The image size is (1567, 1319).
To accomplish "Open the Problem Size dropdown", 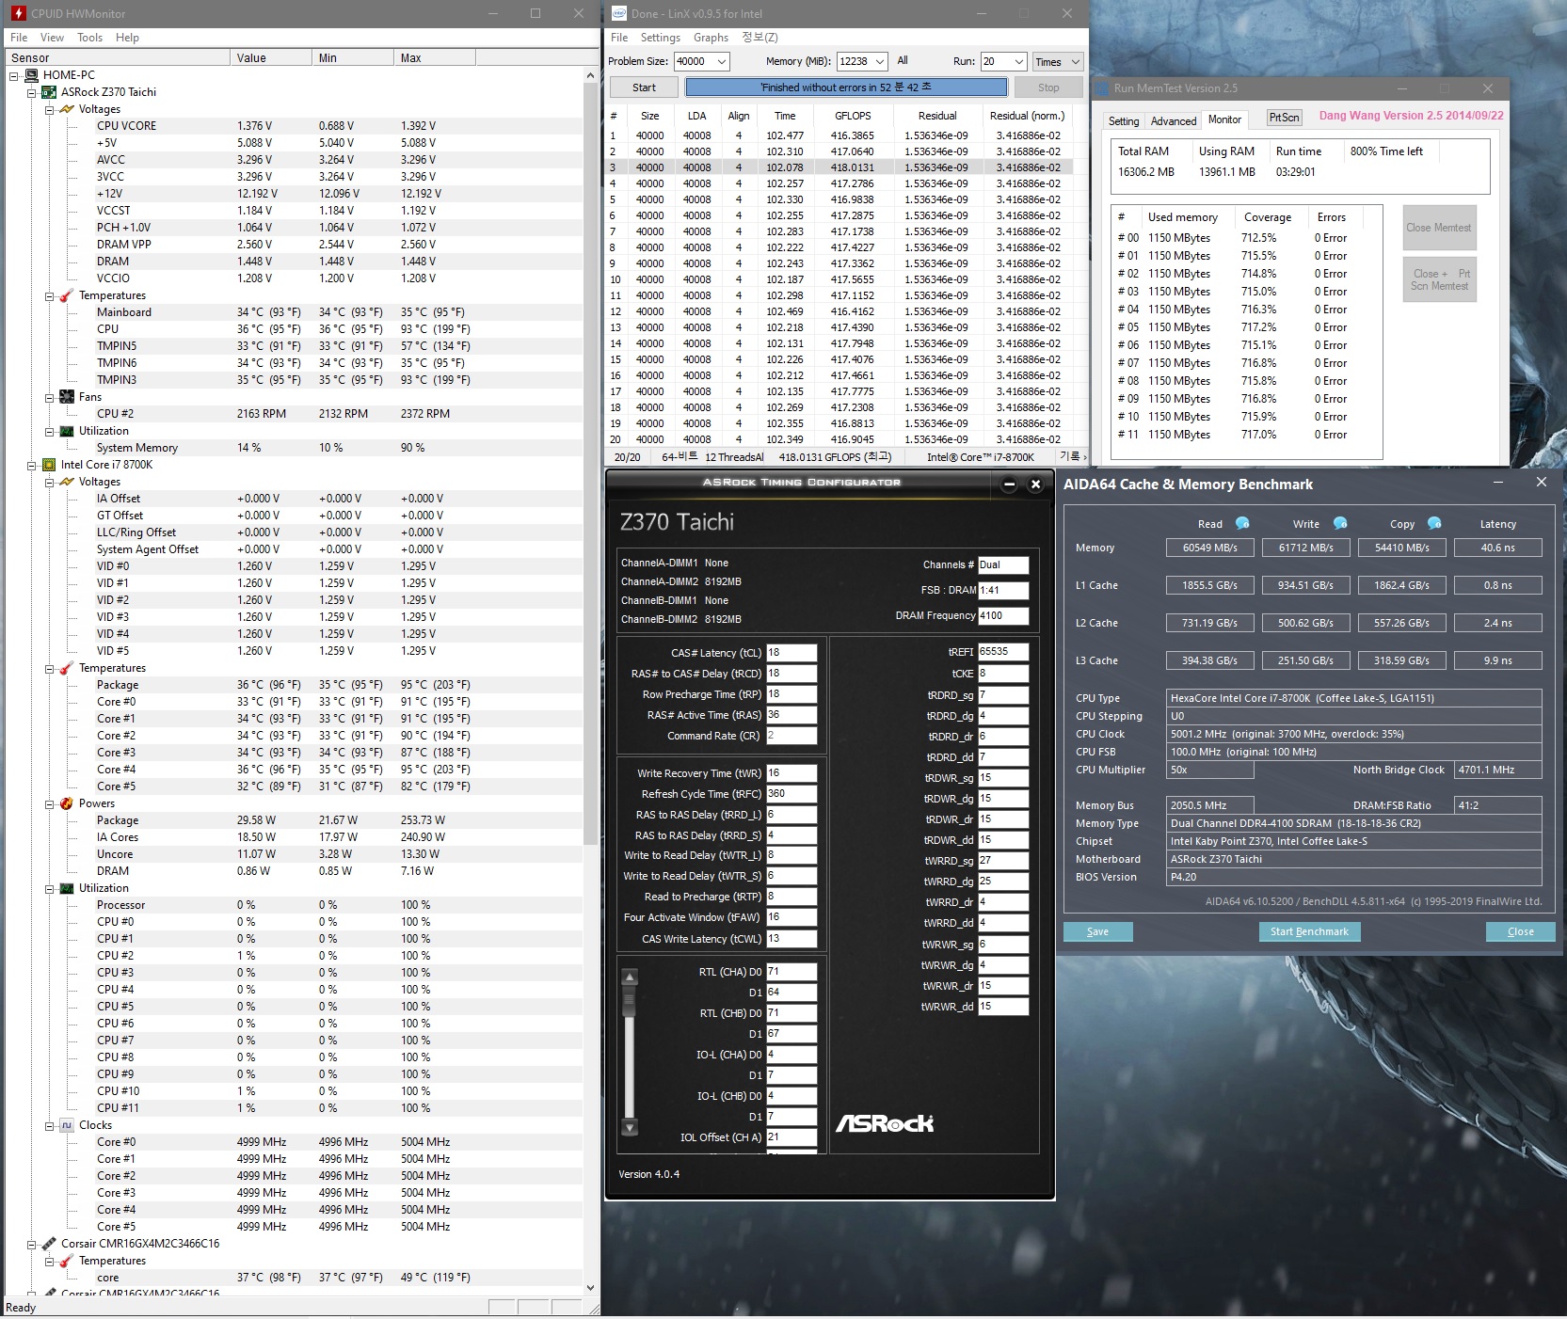I will 722,62.
